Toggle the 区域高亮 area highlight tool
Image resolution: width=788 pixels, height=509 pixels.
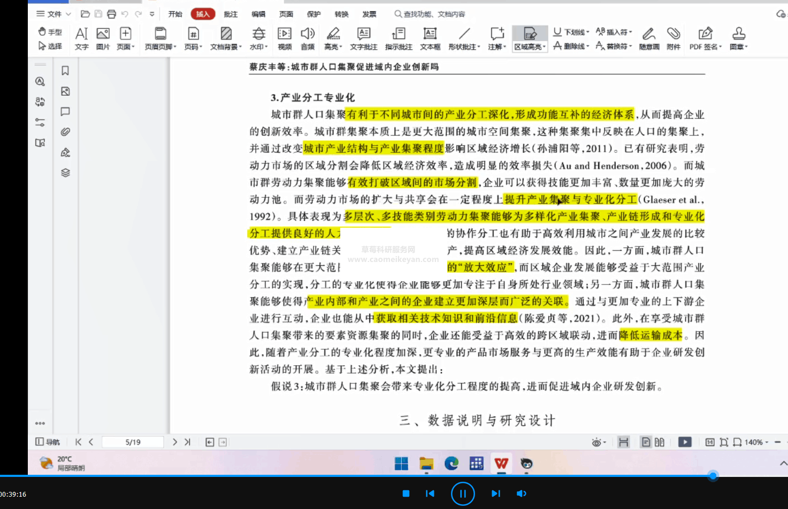(530, 39)
